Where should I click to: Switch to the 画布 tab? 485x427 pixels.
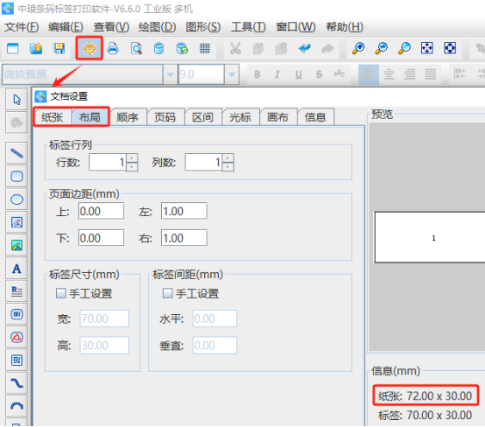pos(278,117)
